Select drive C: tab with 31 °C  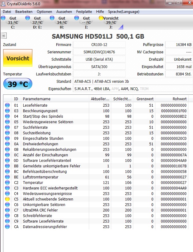click(x=13, y=22)
